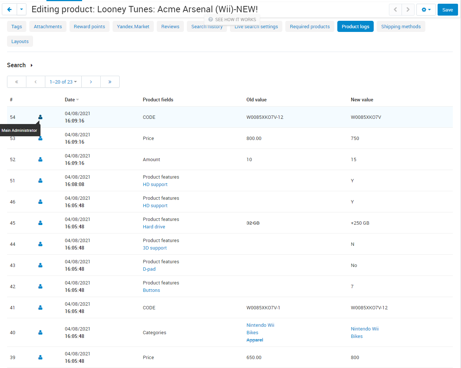The height and width of the screenshot is (368, 461).
Task: Click the user icon in row 39
Action: pos(40,357)
